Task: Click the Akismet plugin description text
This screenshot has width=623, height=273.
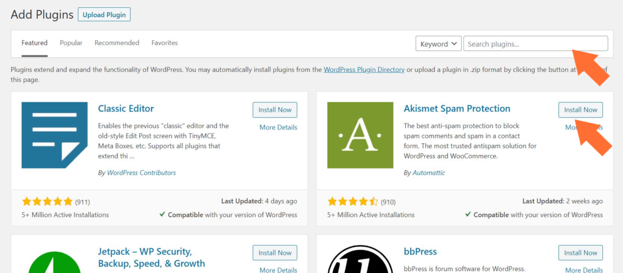Action: pos(470,141)
